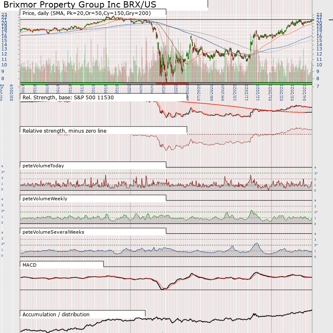Click the 3* label right of peteVolumeToday
333x333 pixels.
pos(316,173)
